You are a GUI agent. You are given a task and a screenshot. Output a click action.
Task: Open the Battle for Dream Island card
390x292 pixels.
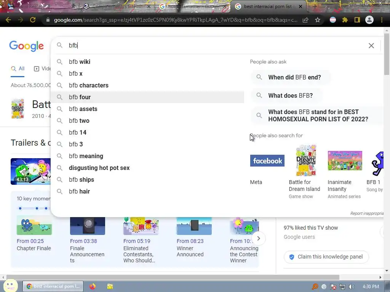[x=306, y=171]
